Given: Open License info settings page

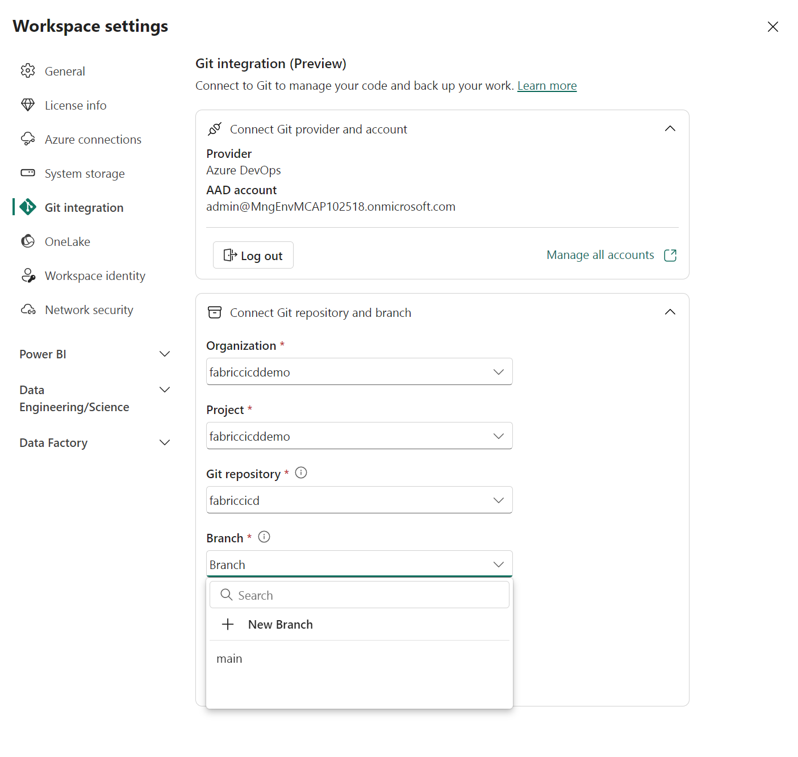Looking at the screenshot, I should tap(76, 106).
